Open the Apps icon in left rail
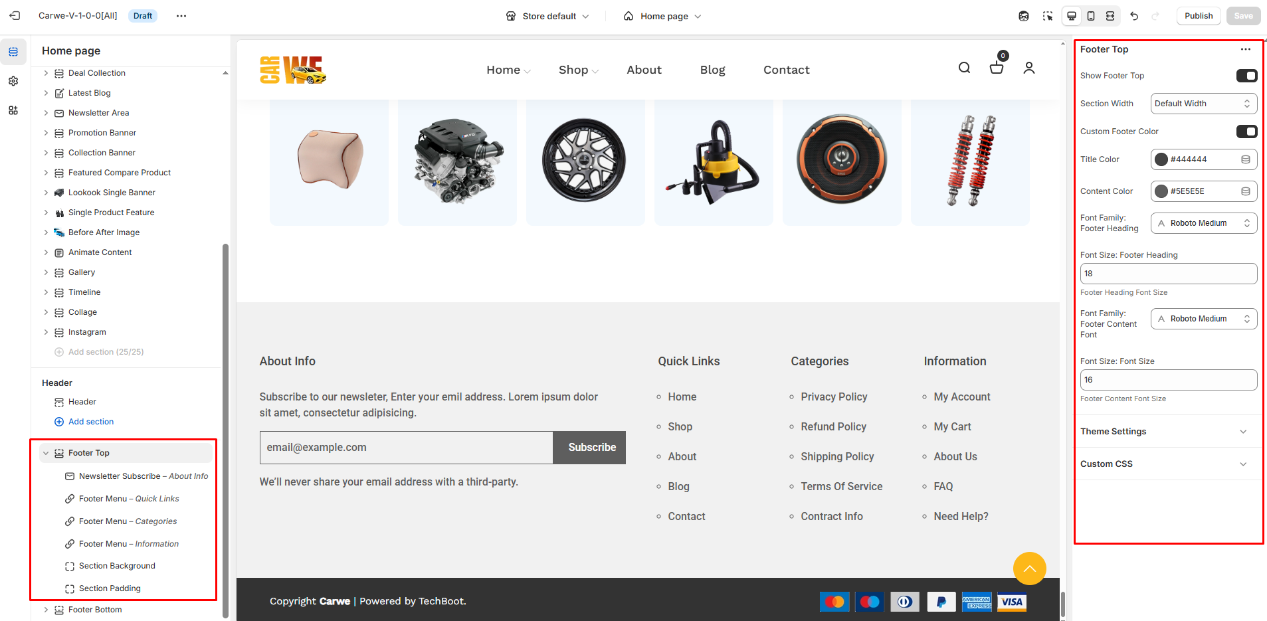1267x621 pixels. (13, 110)
